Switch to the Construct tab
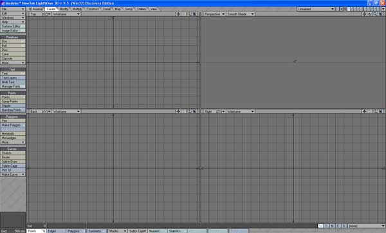Screen dimensions: 386x233 tap(93, 9)
